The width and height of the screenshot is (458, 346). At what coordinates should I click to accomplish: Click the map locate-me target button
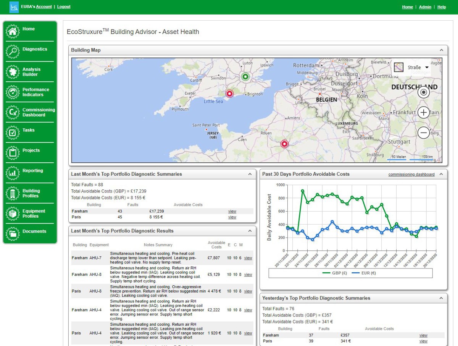tap(423, 92)
